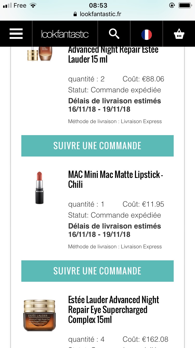This screenshot has width=195, height=348.
Task: Tap the padlock icon in address bar
Action: point(75,14)
